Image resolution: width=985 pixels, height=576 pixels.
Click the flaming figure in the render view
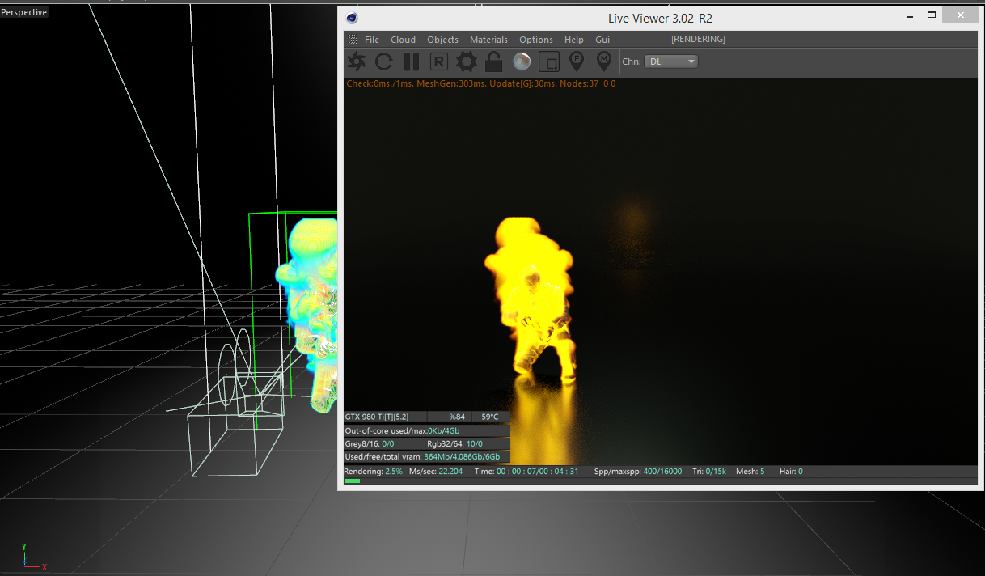[x=531, y=299]
